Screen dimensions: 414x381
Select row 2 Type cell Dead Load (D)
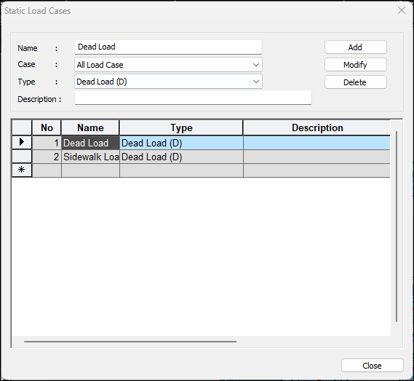point(181,157)
